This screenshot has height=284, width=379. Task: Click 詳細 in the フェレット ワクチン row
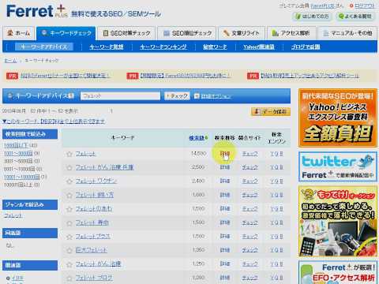[x=225, y=181]
